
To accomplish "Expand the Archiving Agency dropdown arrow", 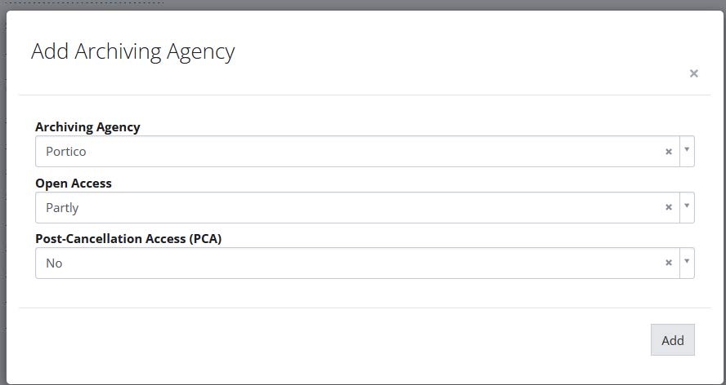I will pos(687,151).
